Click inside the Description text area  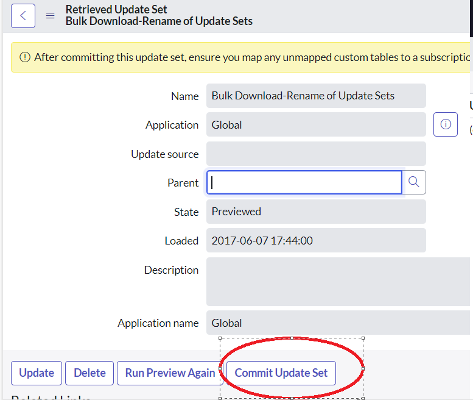tap(338, 281)
